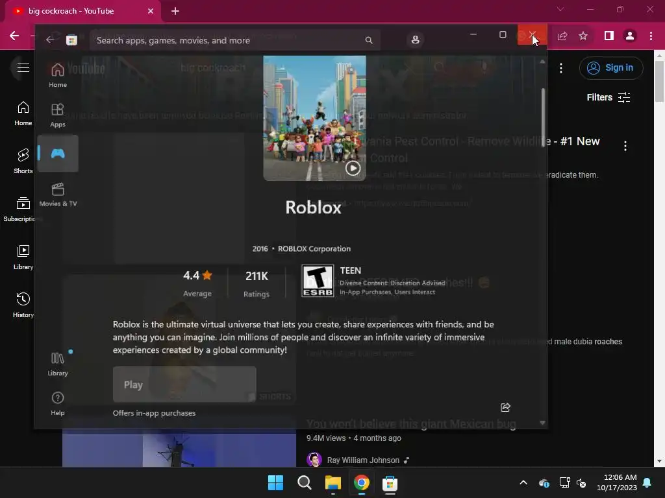Open pest control ad options menu

pyautogui.click(x=625, y=146)
